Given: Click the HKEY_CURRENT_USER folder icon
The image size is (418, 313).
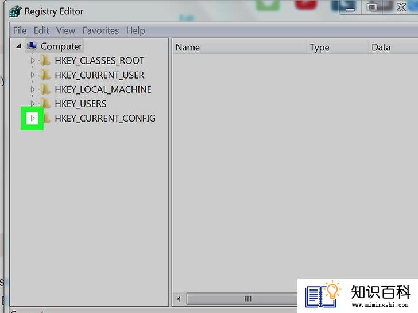Looking at the screenshot, I should 45,75.
